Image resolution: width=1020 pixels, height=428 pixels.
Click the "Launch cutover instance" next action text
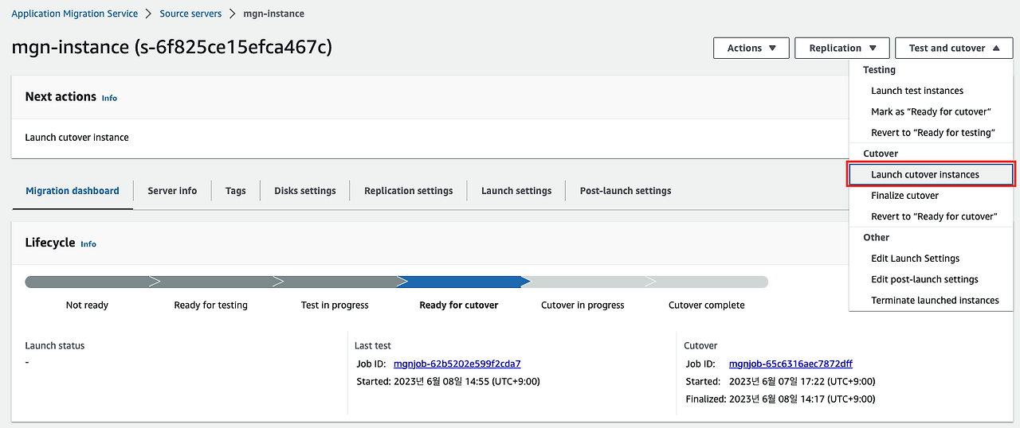pyautogui.click(x=76, y=138)
